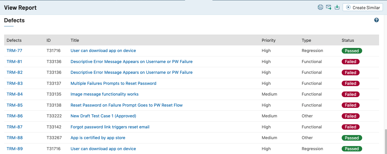This screenshot has height=154, width=387.
Task: Click the Passed status badge for TRM-77
Action: (352, 51)
